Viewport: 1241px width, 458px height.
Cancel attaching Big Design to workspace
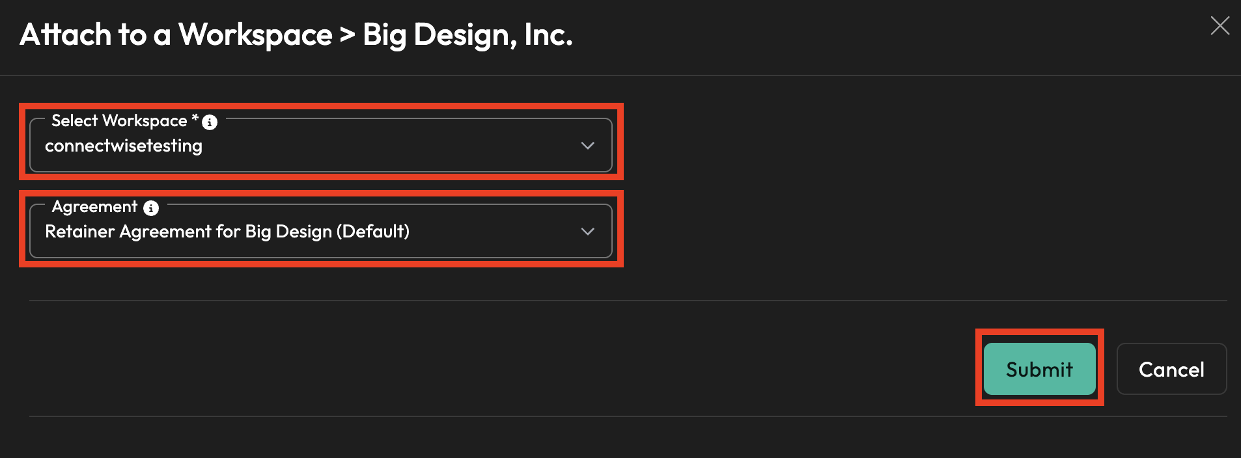pos(1171,370)
